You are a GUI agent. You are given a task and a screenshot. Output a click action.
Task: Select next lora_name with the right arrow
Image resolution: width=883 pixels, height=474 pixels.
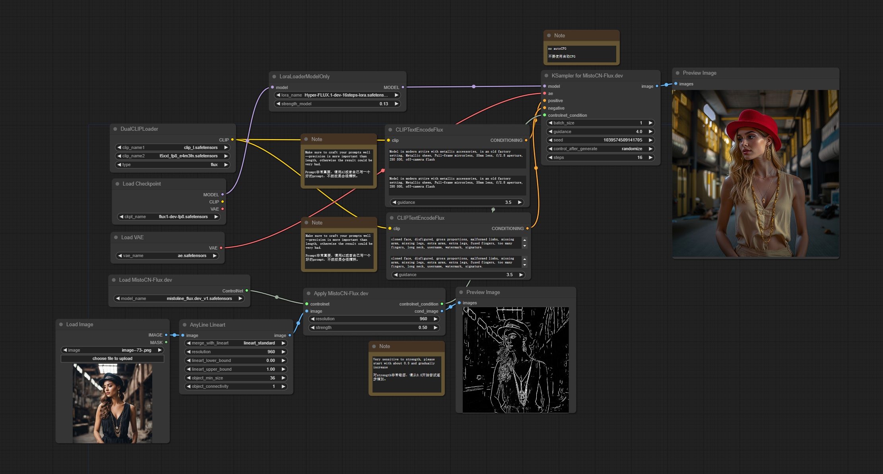click(396, 95)
